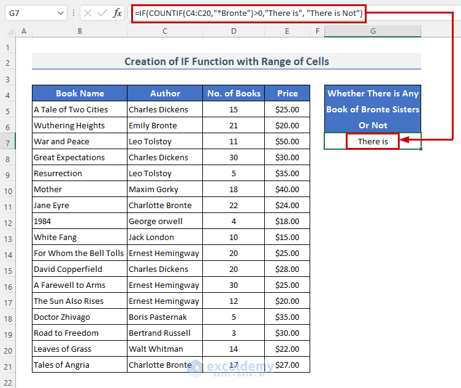Select column F header
Viewport: 461px width, 388px height.
click(x=317, y=31)
